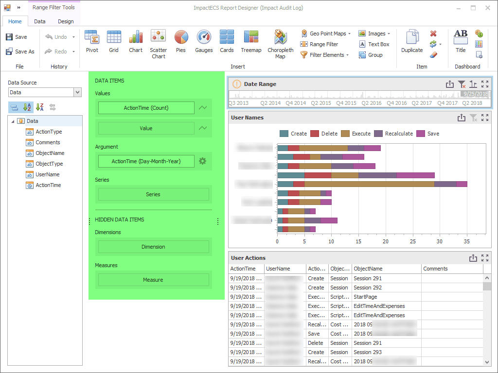The image size is (498, 373).
Task: Select the ActionType field in tree
Action: pos(49,132)
